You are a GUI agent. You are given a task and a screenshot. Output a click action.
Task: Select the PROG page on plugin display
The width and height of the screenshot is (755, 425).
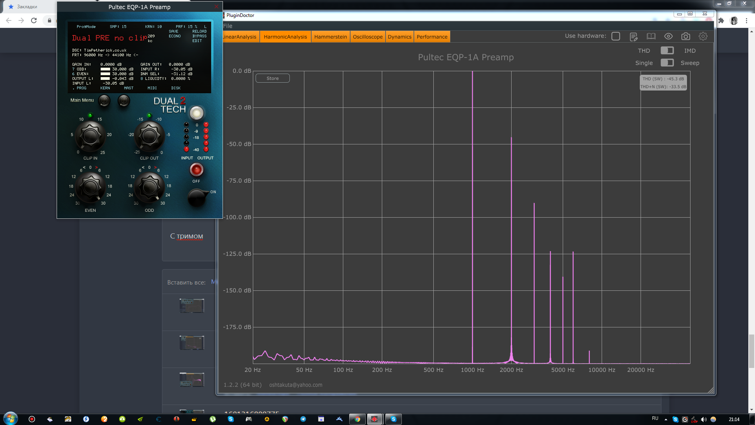[x=81, y=88]
